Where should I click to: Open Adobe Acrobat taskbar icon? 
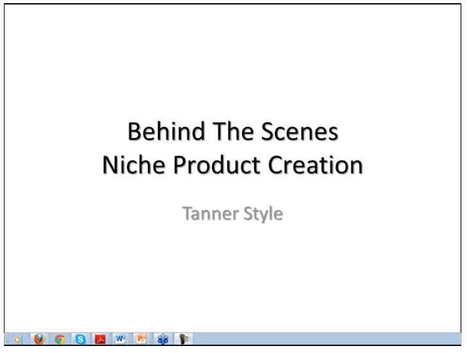point(101,339)
